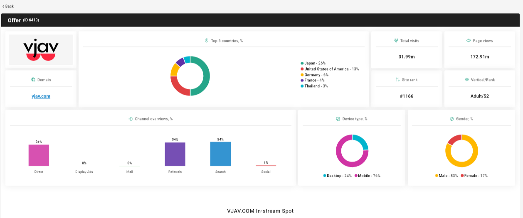Click the vjav logo thumbnail
523x218 pixels.
pyautogui.click(x=41, y=50)
